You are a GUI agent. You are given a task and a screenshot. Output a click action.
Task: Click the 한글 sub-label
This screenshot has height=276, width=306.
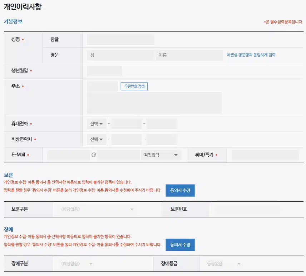pyautogui.click(x=54, y=39)
